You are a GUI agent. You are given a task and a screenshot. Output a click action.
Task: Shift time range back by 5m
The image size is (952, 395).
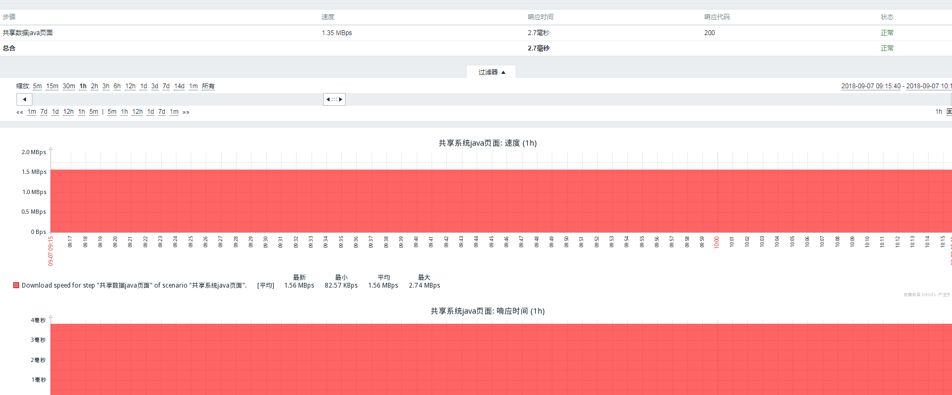pos(94,112)
